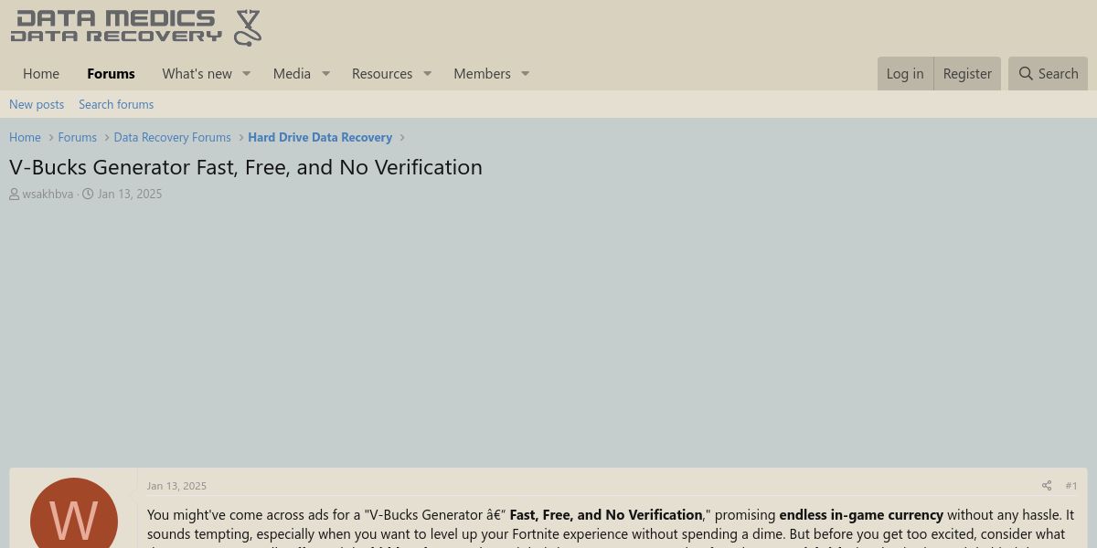
Task: Open the Data Medics logo homepage
Action: [136, 27]
